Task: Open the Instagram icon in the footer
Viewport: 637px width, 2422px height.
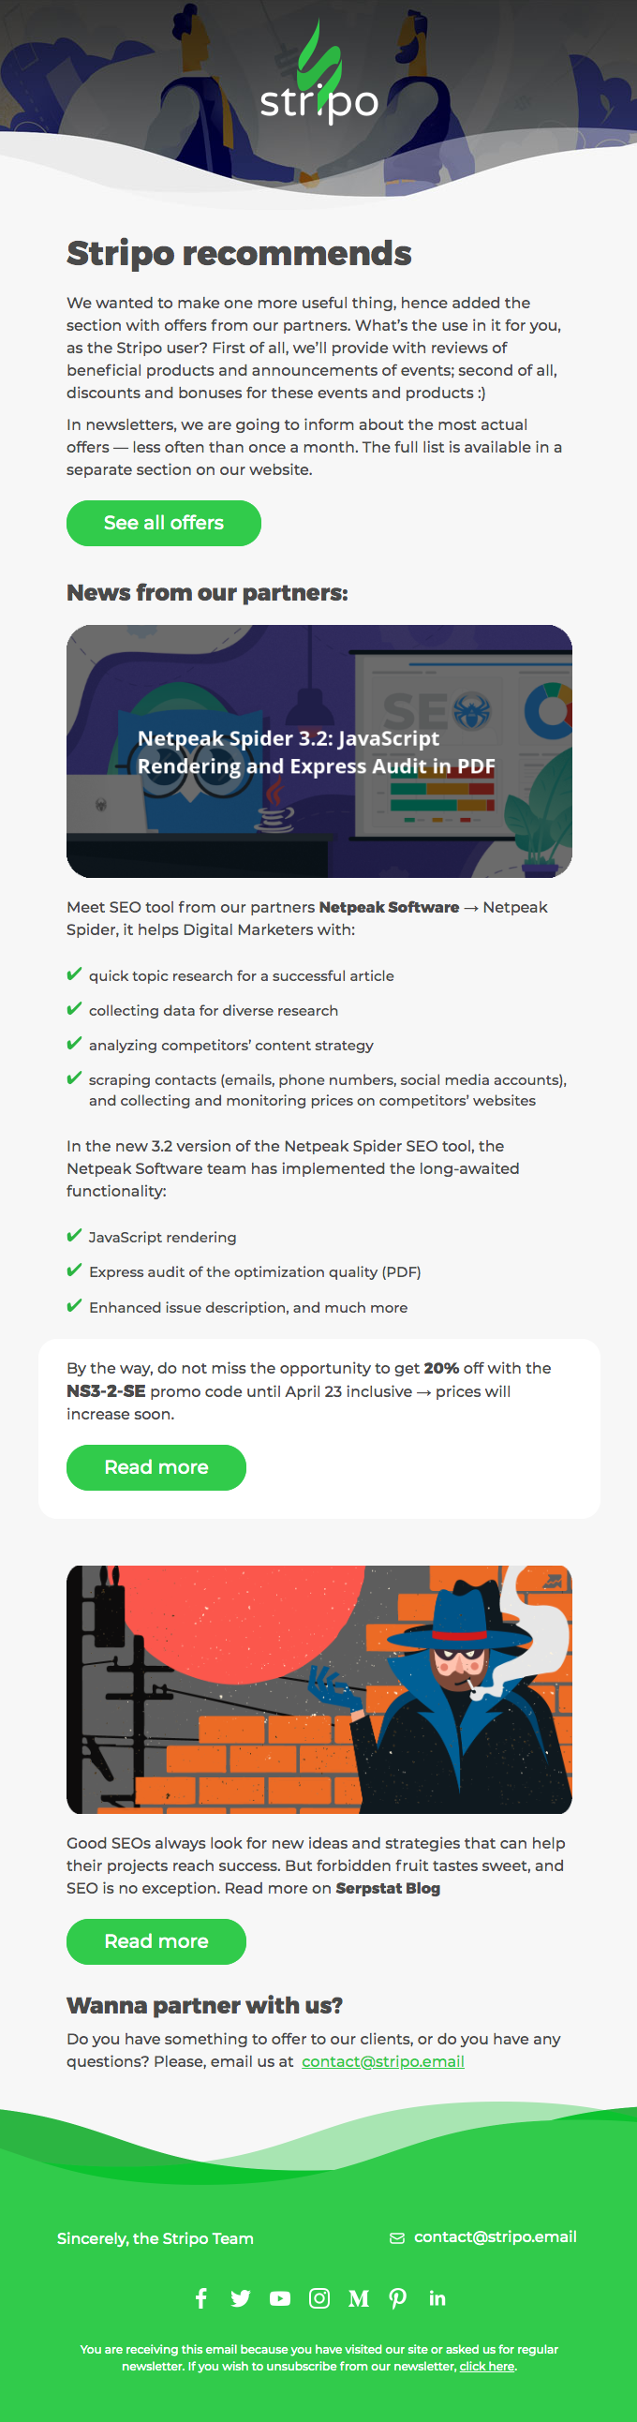Action: point(319,2298)
